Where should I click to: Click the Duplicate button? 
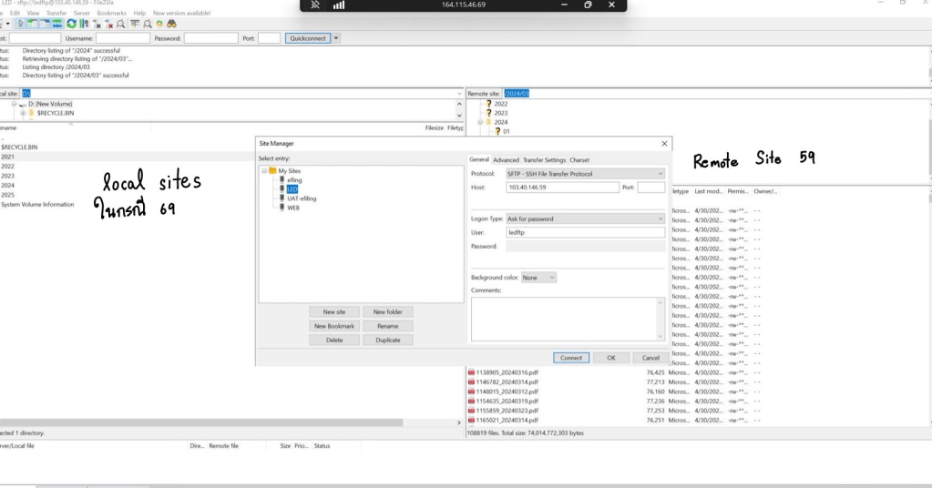click(387, 340)
